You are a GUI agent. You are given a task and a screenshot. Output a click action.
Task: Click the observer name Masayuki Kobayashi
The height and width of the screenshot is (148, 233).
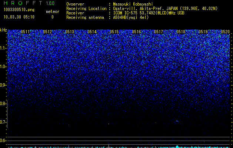pos(133,4)
